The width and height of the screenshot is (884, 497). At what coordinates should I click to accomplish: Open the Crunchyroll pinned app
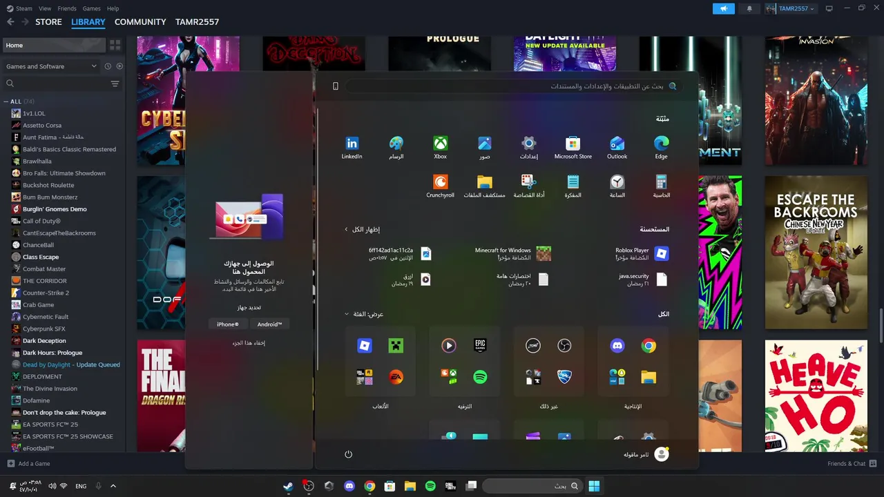441,186
